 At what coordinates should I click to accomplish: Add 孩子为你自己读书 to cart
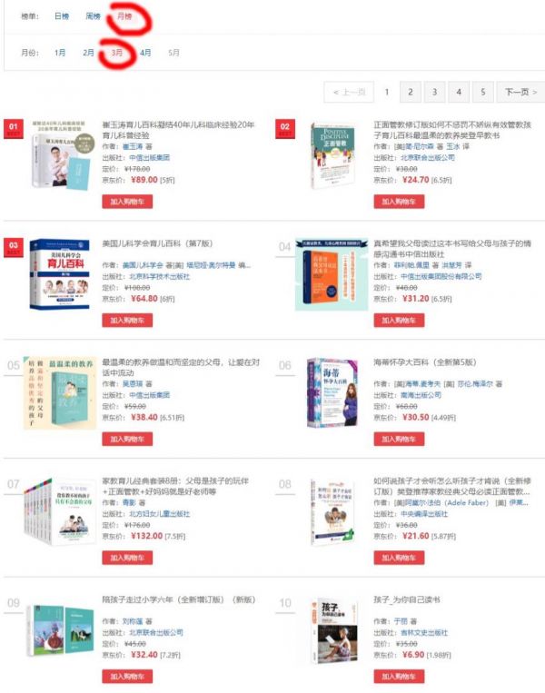399,677
